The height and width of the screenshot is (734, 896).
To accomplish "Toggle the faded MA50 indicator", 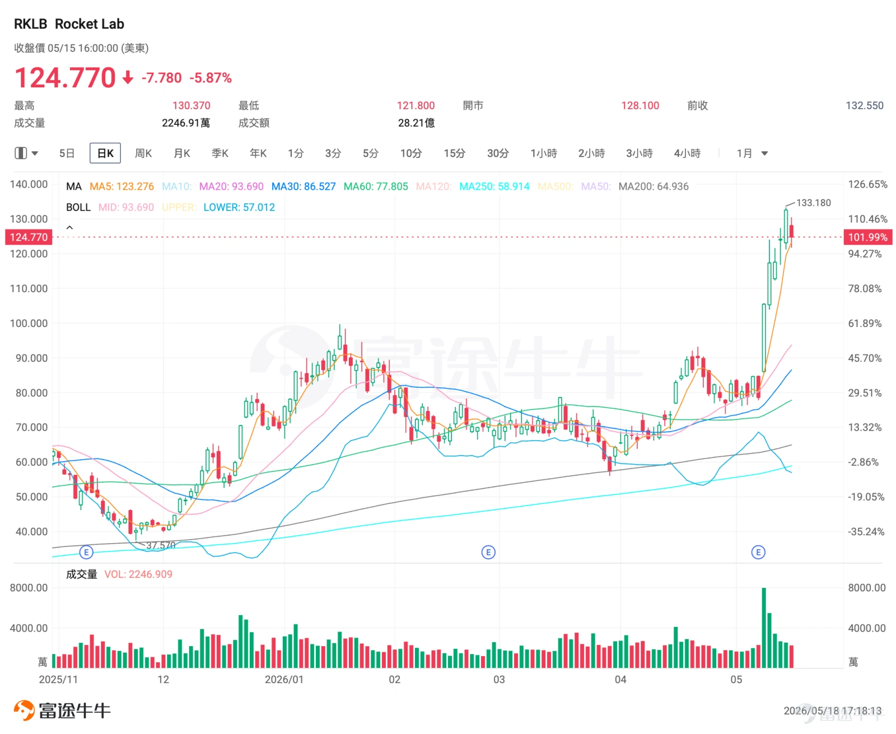I will tap(596, 186).
